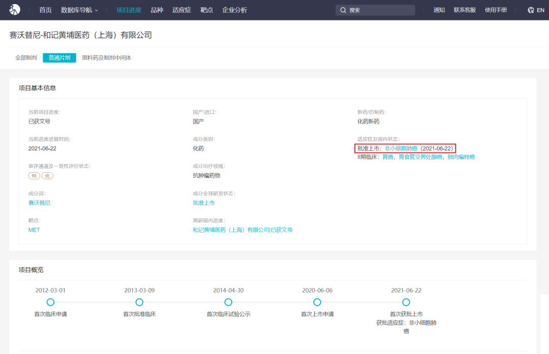Switch to the 全部制剂 tab
The width and height of the screenshot is (549, 354).
click(26, 58)
